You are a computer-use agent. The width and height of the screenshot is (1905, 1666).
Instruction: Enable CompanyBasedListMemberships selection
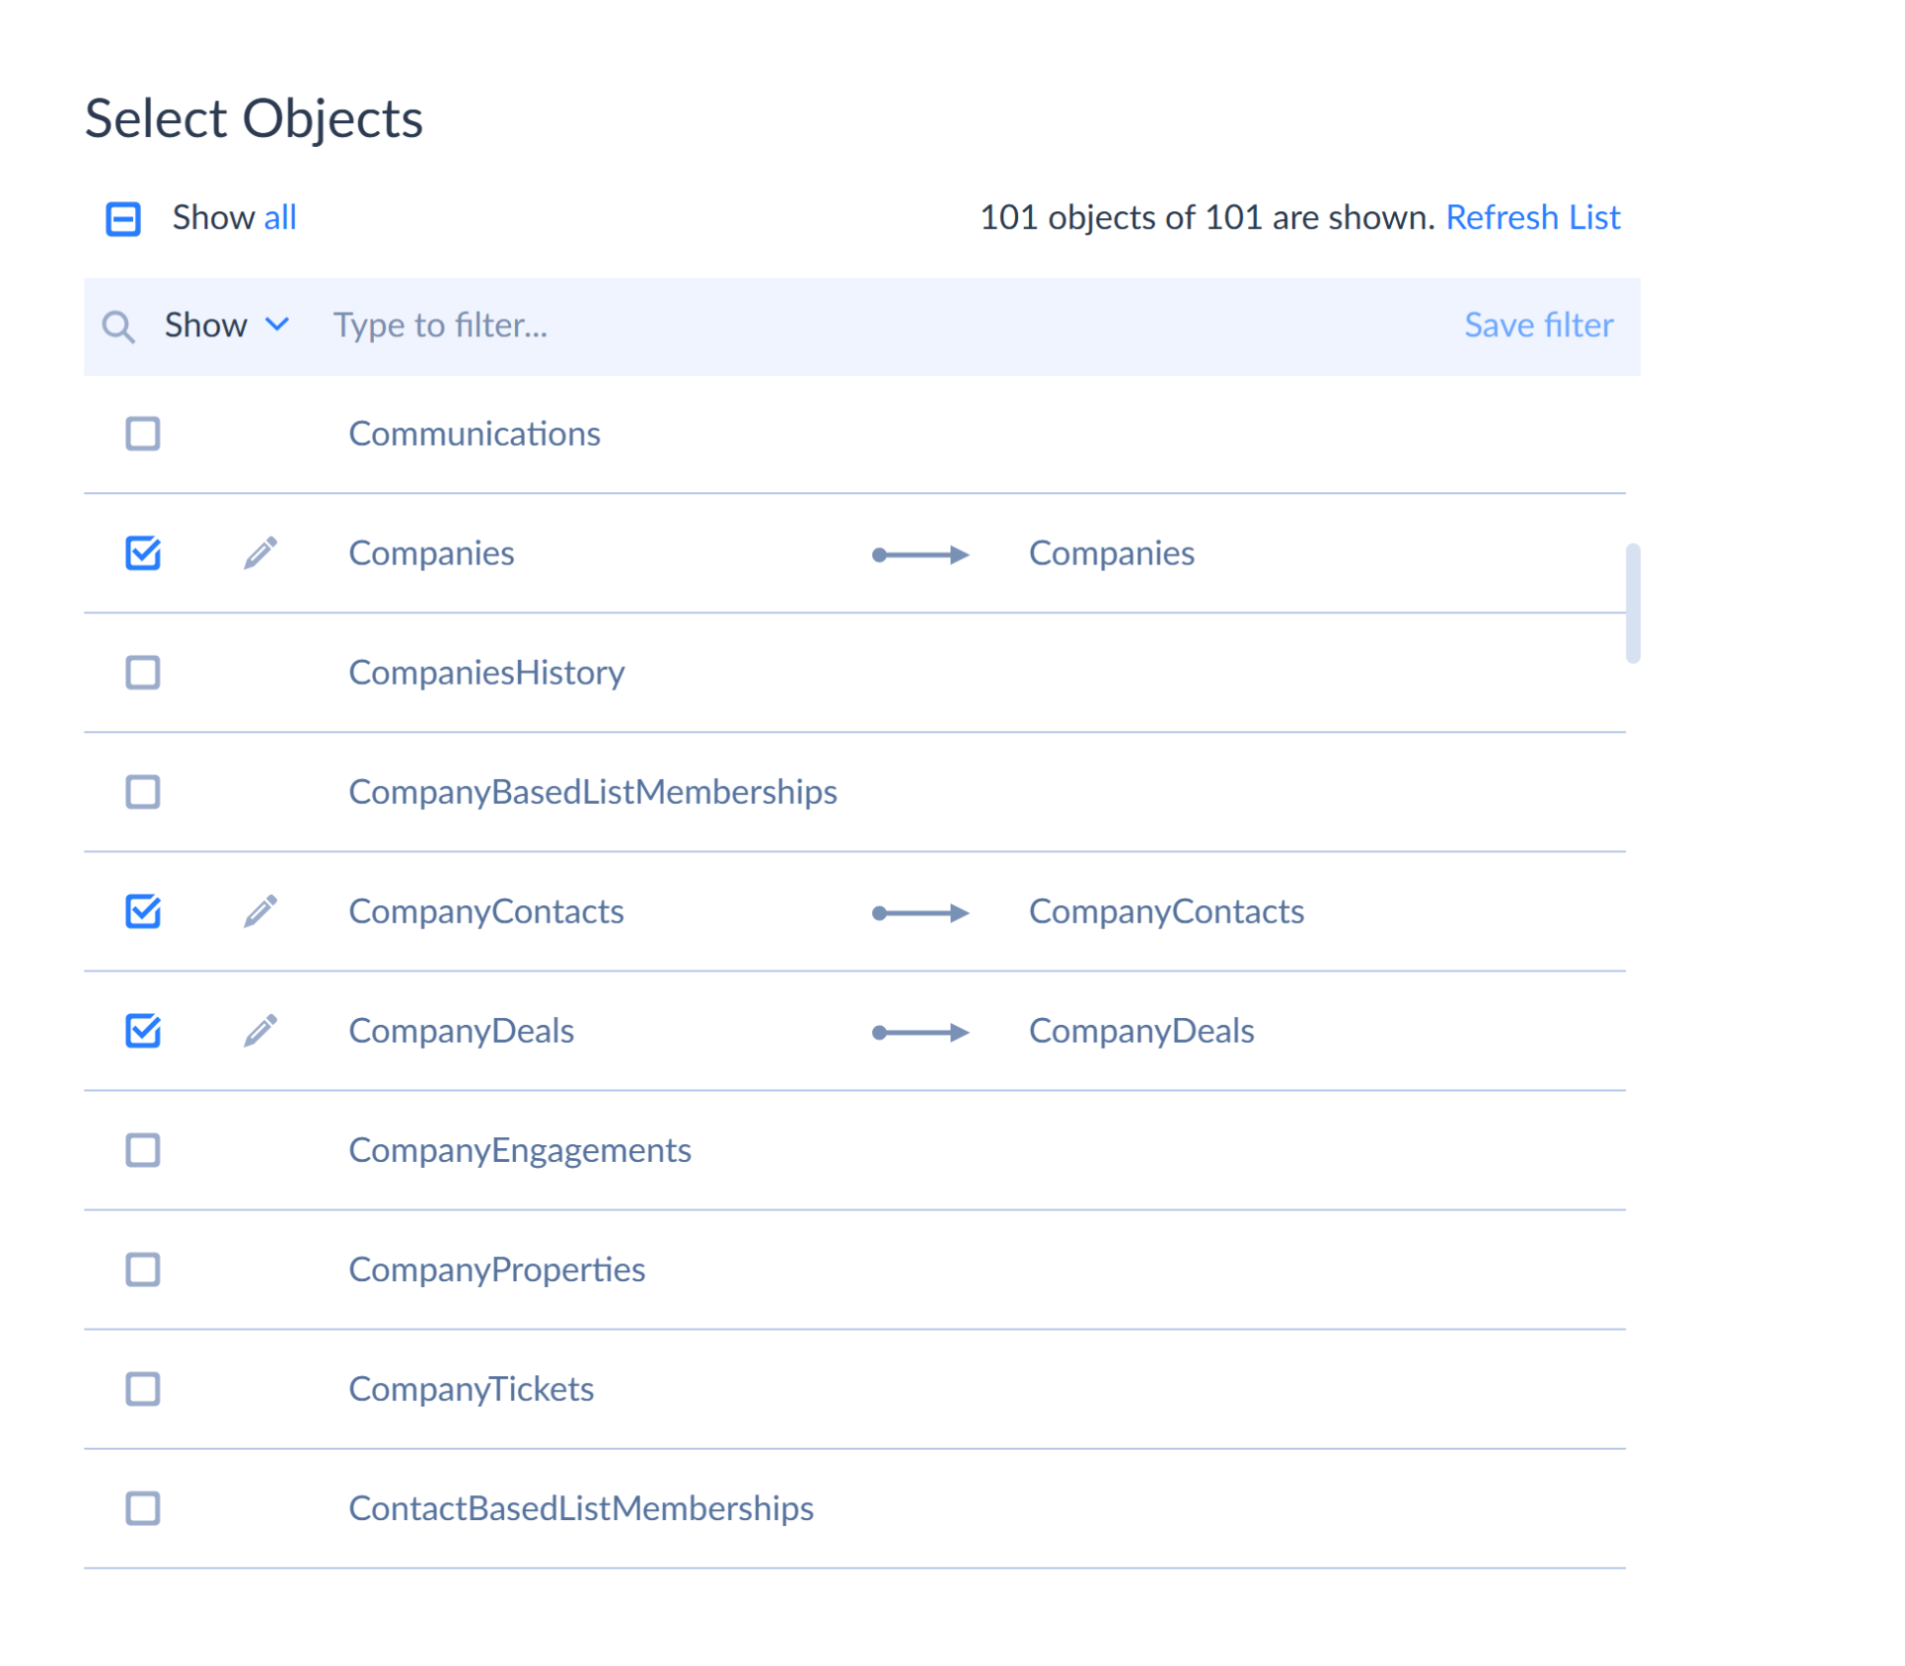tap(143, 792)
